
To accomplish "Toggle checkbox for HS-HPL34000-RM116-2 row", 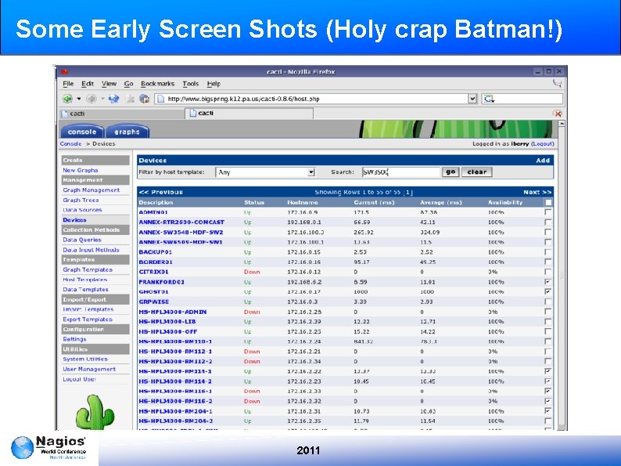I will click(548, 401).
